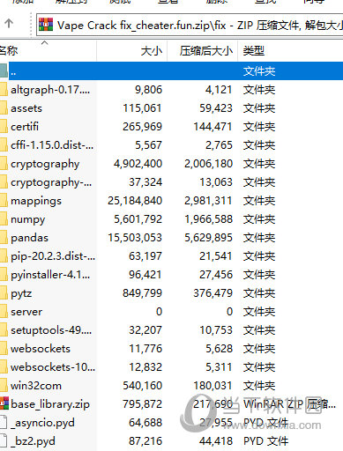Click the PYD 文件 type of _bz2.pyd
343x451 pixels.
(x=266, y=441)
